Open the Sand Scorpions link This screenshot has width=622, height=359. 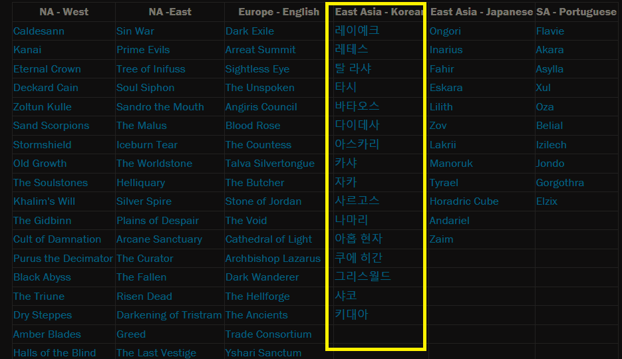[51, 126]
